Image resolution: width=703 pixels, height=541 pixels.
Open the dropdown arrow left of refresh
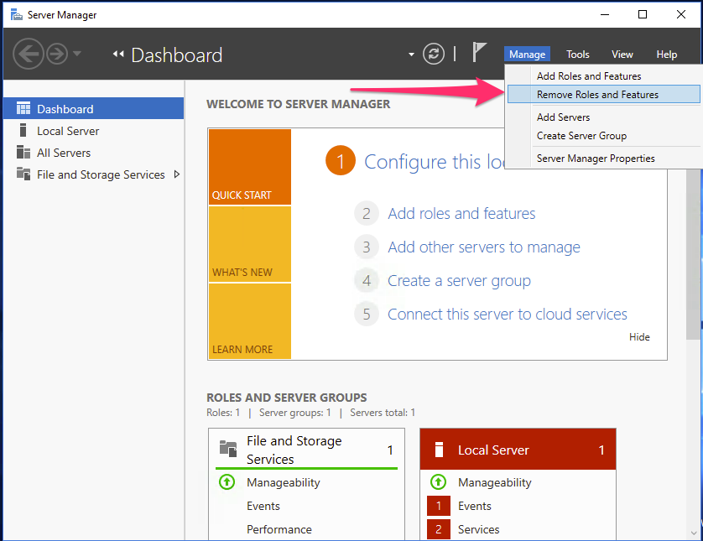point(411,55)
